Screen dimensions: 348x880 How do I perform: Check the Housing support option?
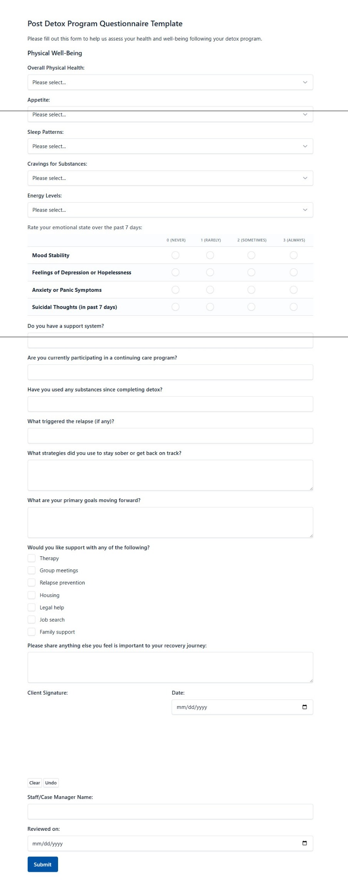point(32,595)
